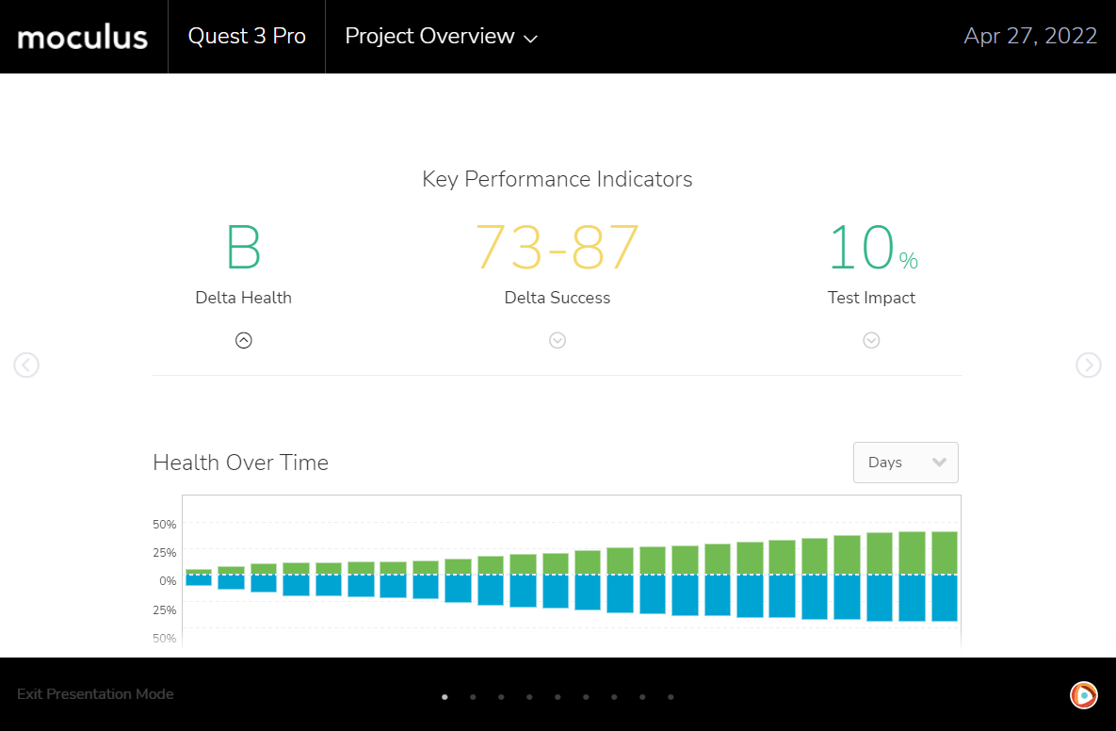Select the Quest 3 Pro project
Image resolution: width=1116 pixels, height=731 pixels.
tap(247, 37)
